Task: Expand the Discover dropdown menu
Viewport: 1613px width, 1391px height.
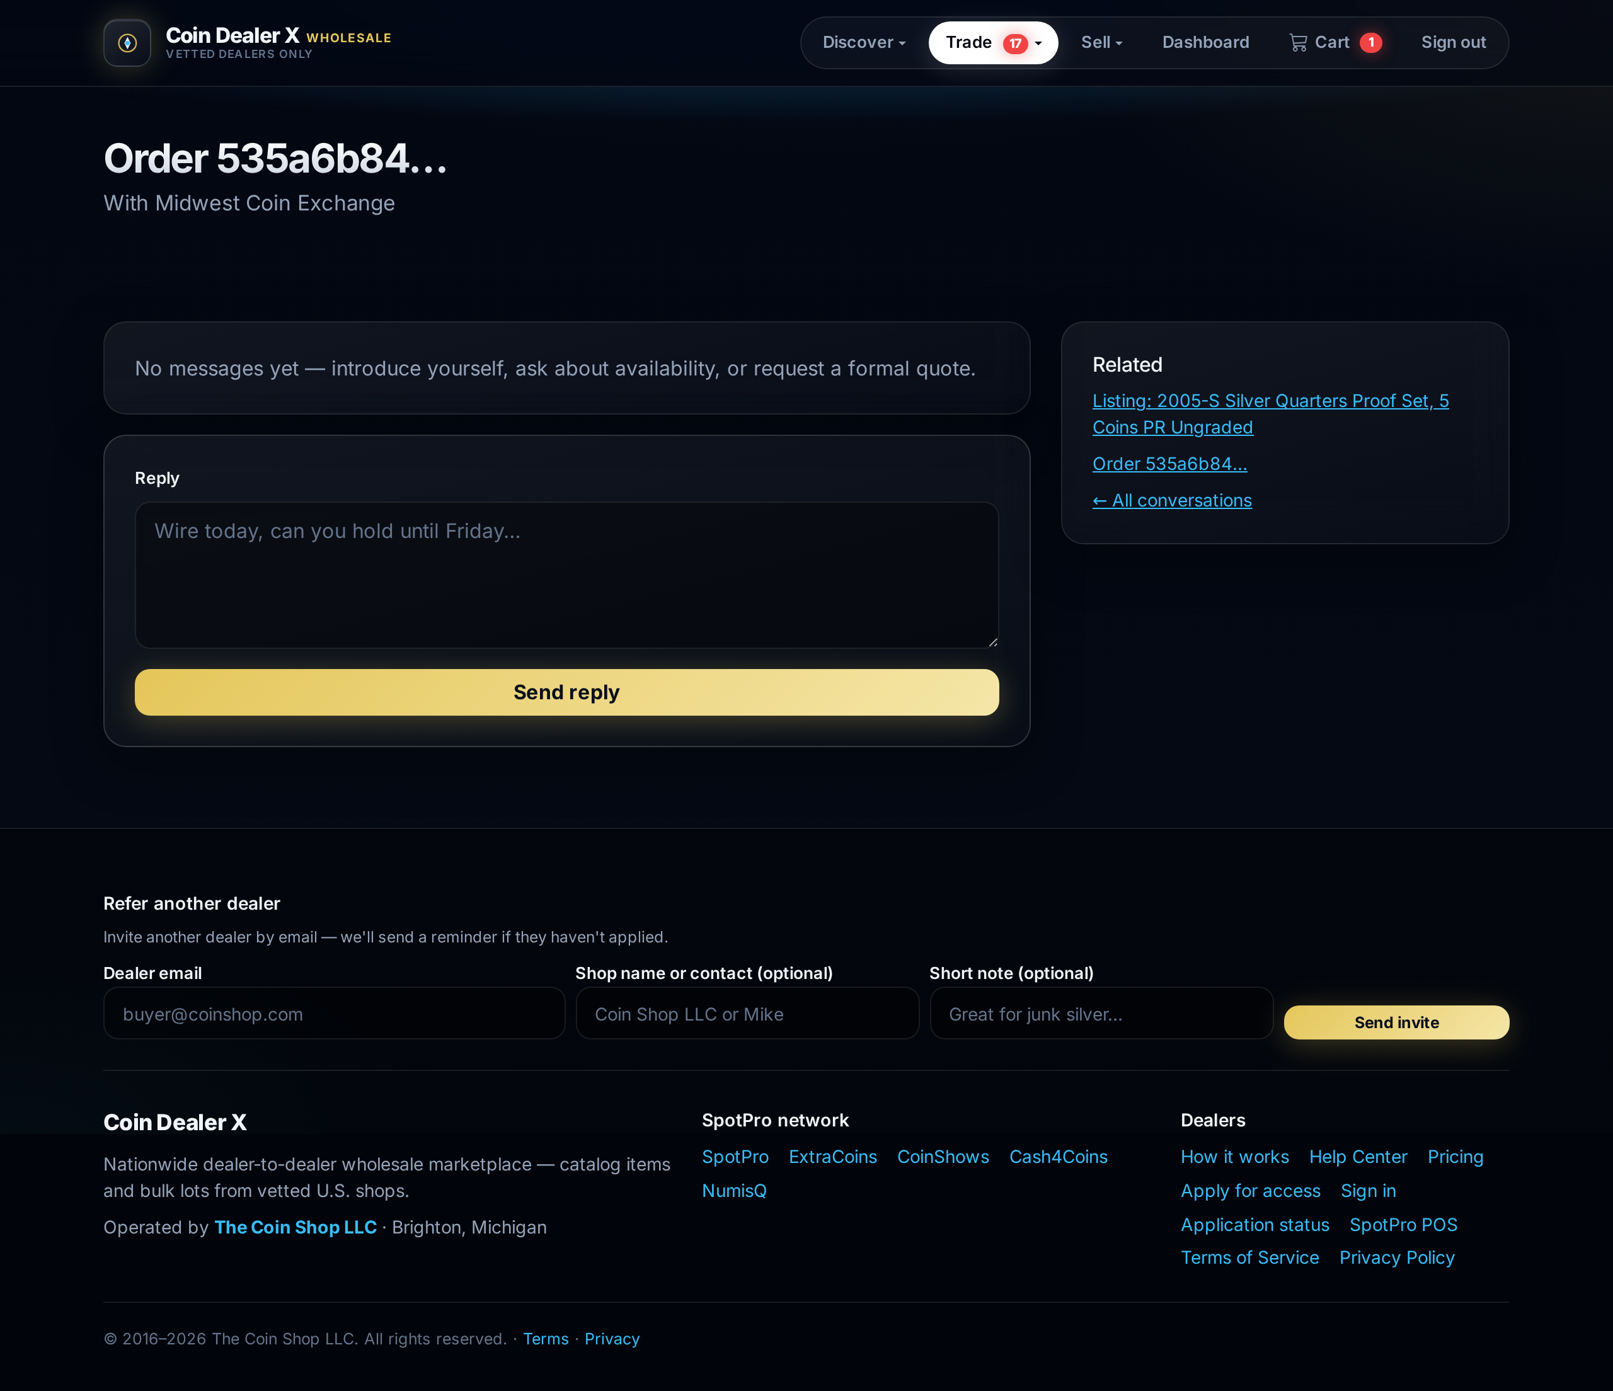Action: tap(864, 43)
